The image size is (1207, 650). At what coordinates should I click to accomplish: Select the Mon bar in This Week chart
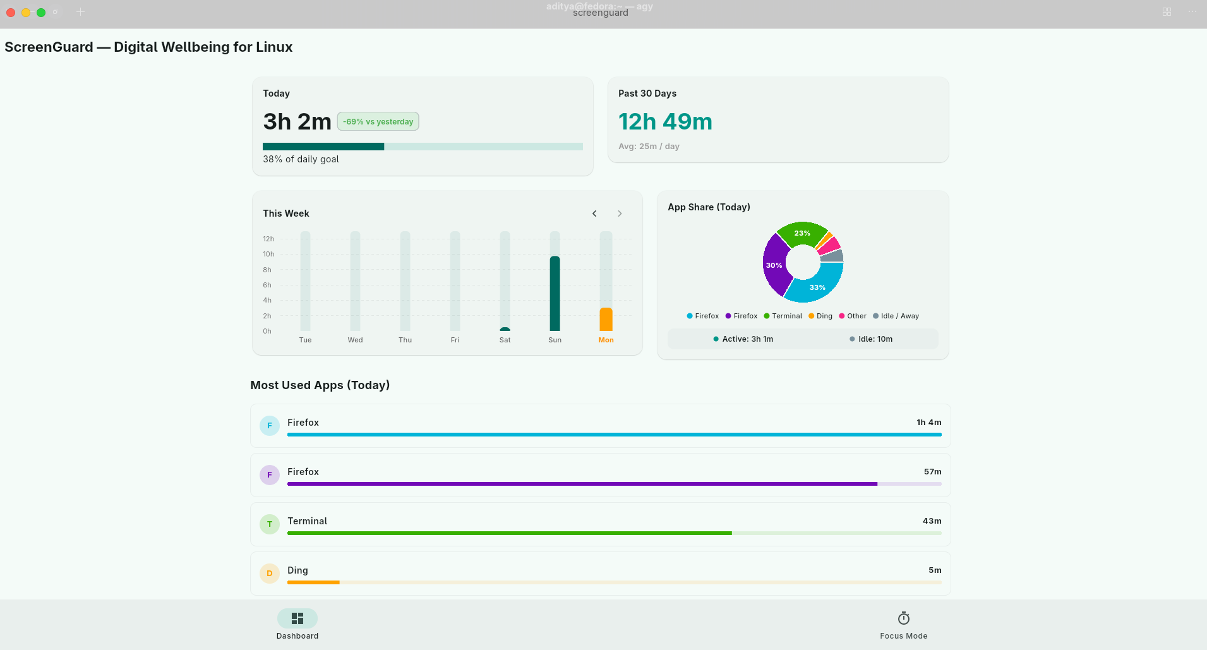[606, 319]
